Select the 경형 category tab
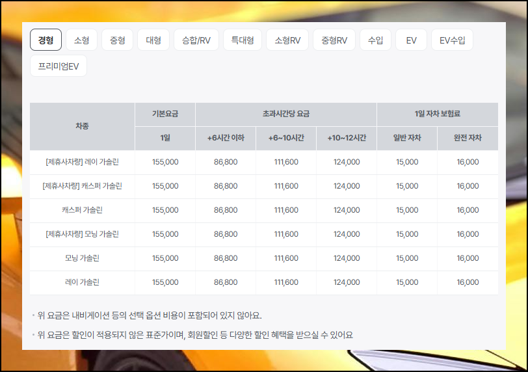The width and height of the screenshot is (528, 372). 46,40
